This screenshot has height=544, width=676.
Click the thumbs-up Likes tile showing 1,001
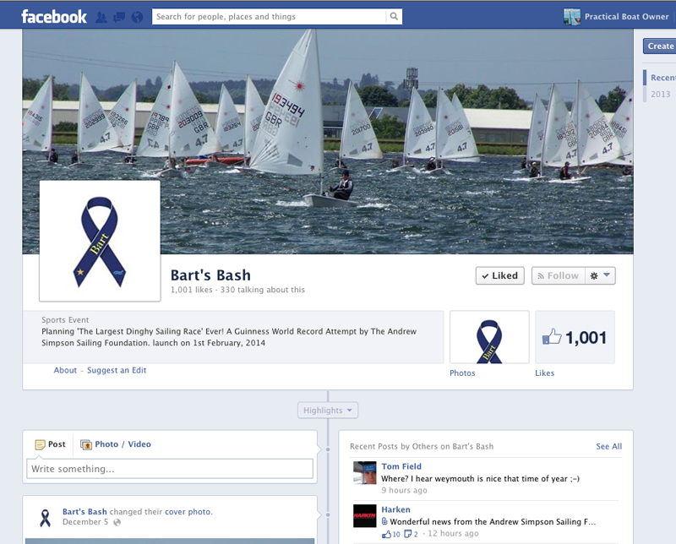click(x=575, y=338)
